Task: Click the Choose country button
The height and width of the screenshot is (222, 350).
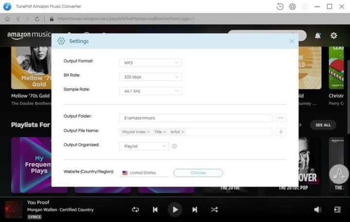Action: pos(198,173)
